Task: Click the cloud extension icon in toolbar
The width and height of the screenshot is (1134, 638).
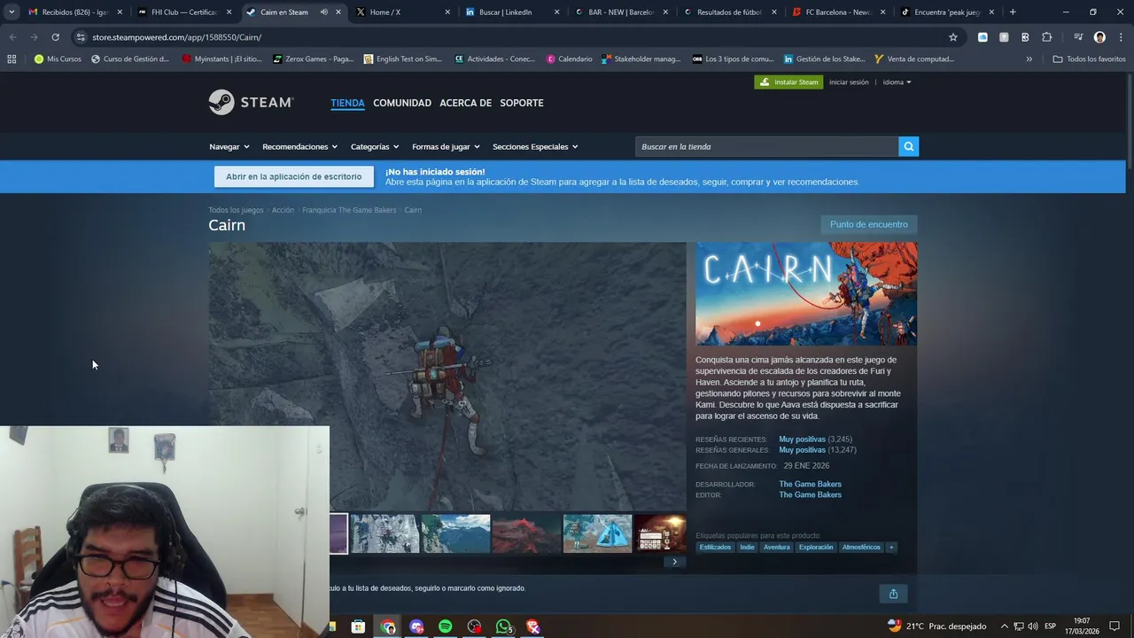Action: 983,37
